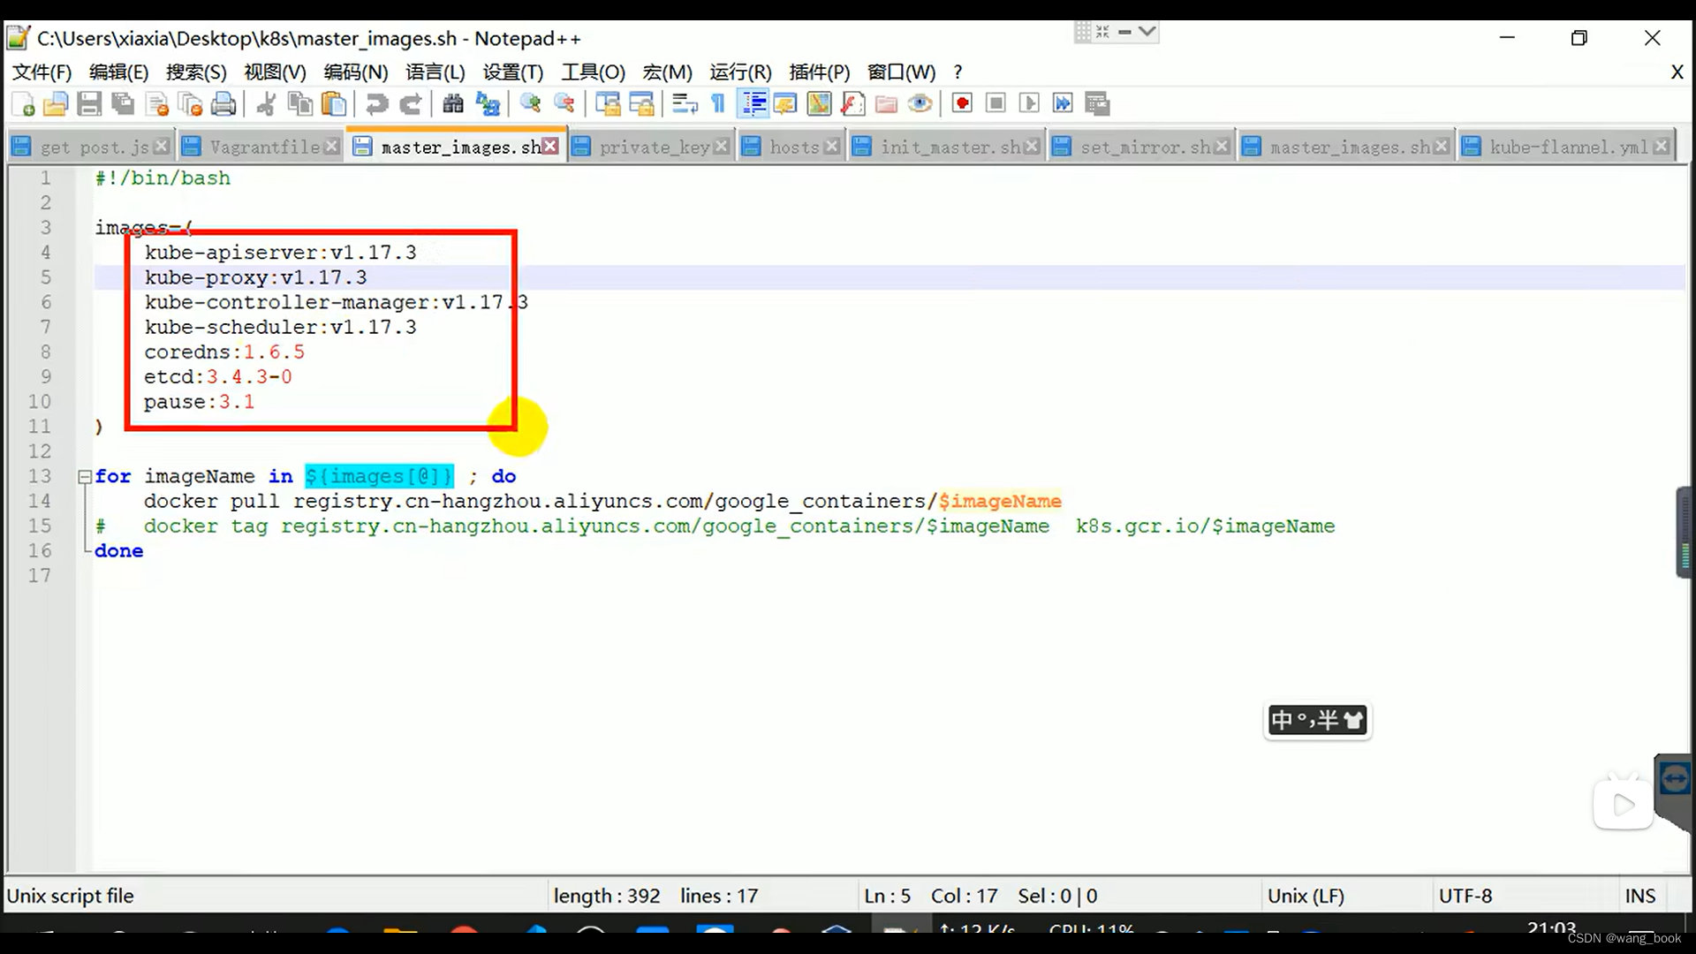Save the current recorded macro icon
The height and width of the screenshot is (954, 1696).
(1097, 104)
